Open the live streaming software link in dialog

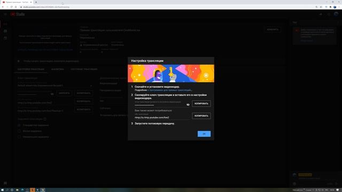170,90
